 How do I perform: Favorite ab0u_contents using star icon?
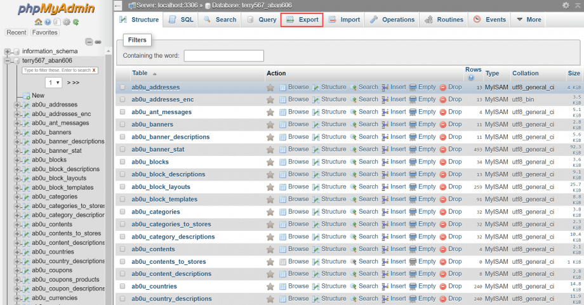click(x=270, y=249)
